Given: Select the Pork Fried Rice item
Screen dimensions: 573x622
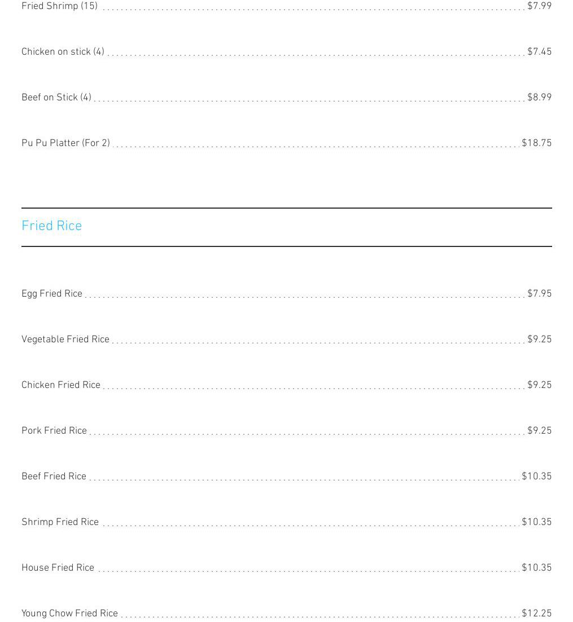Looking at the screenshot, I should pos(54,431).
